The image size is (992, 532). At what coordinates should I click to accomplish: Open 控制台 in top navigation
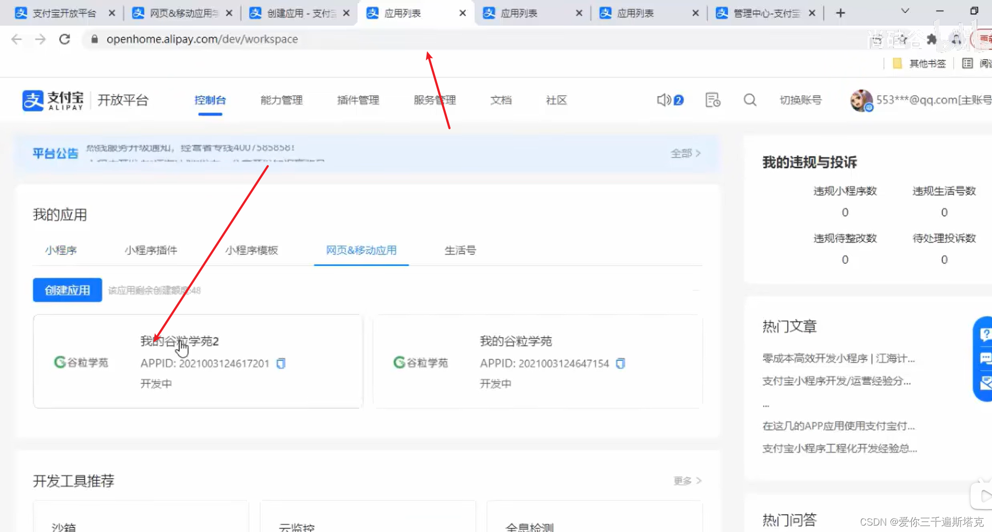click(210, 100)
